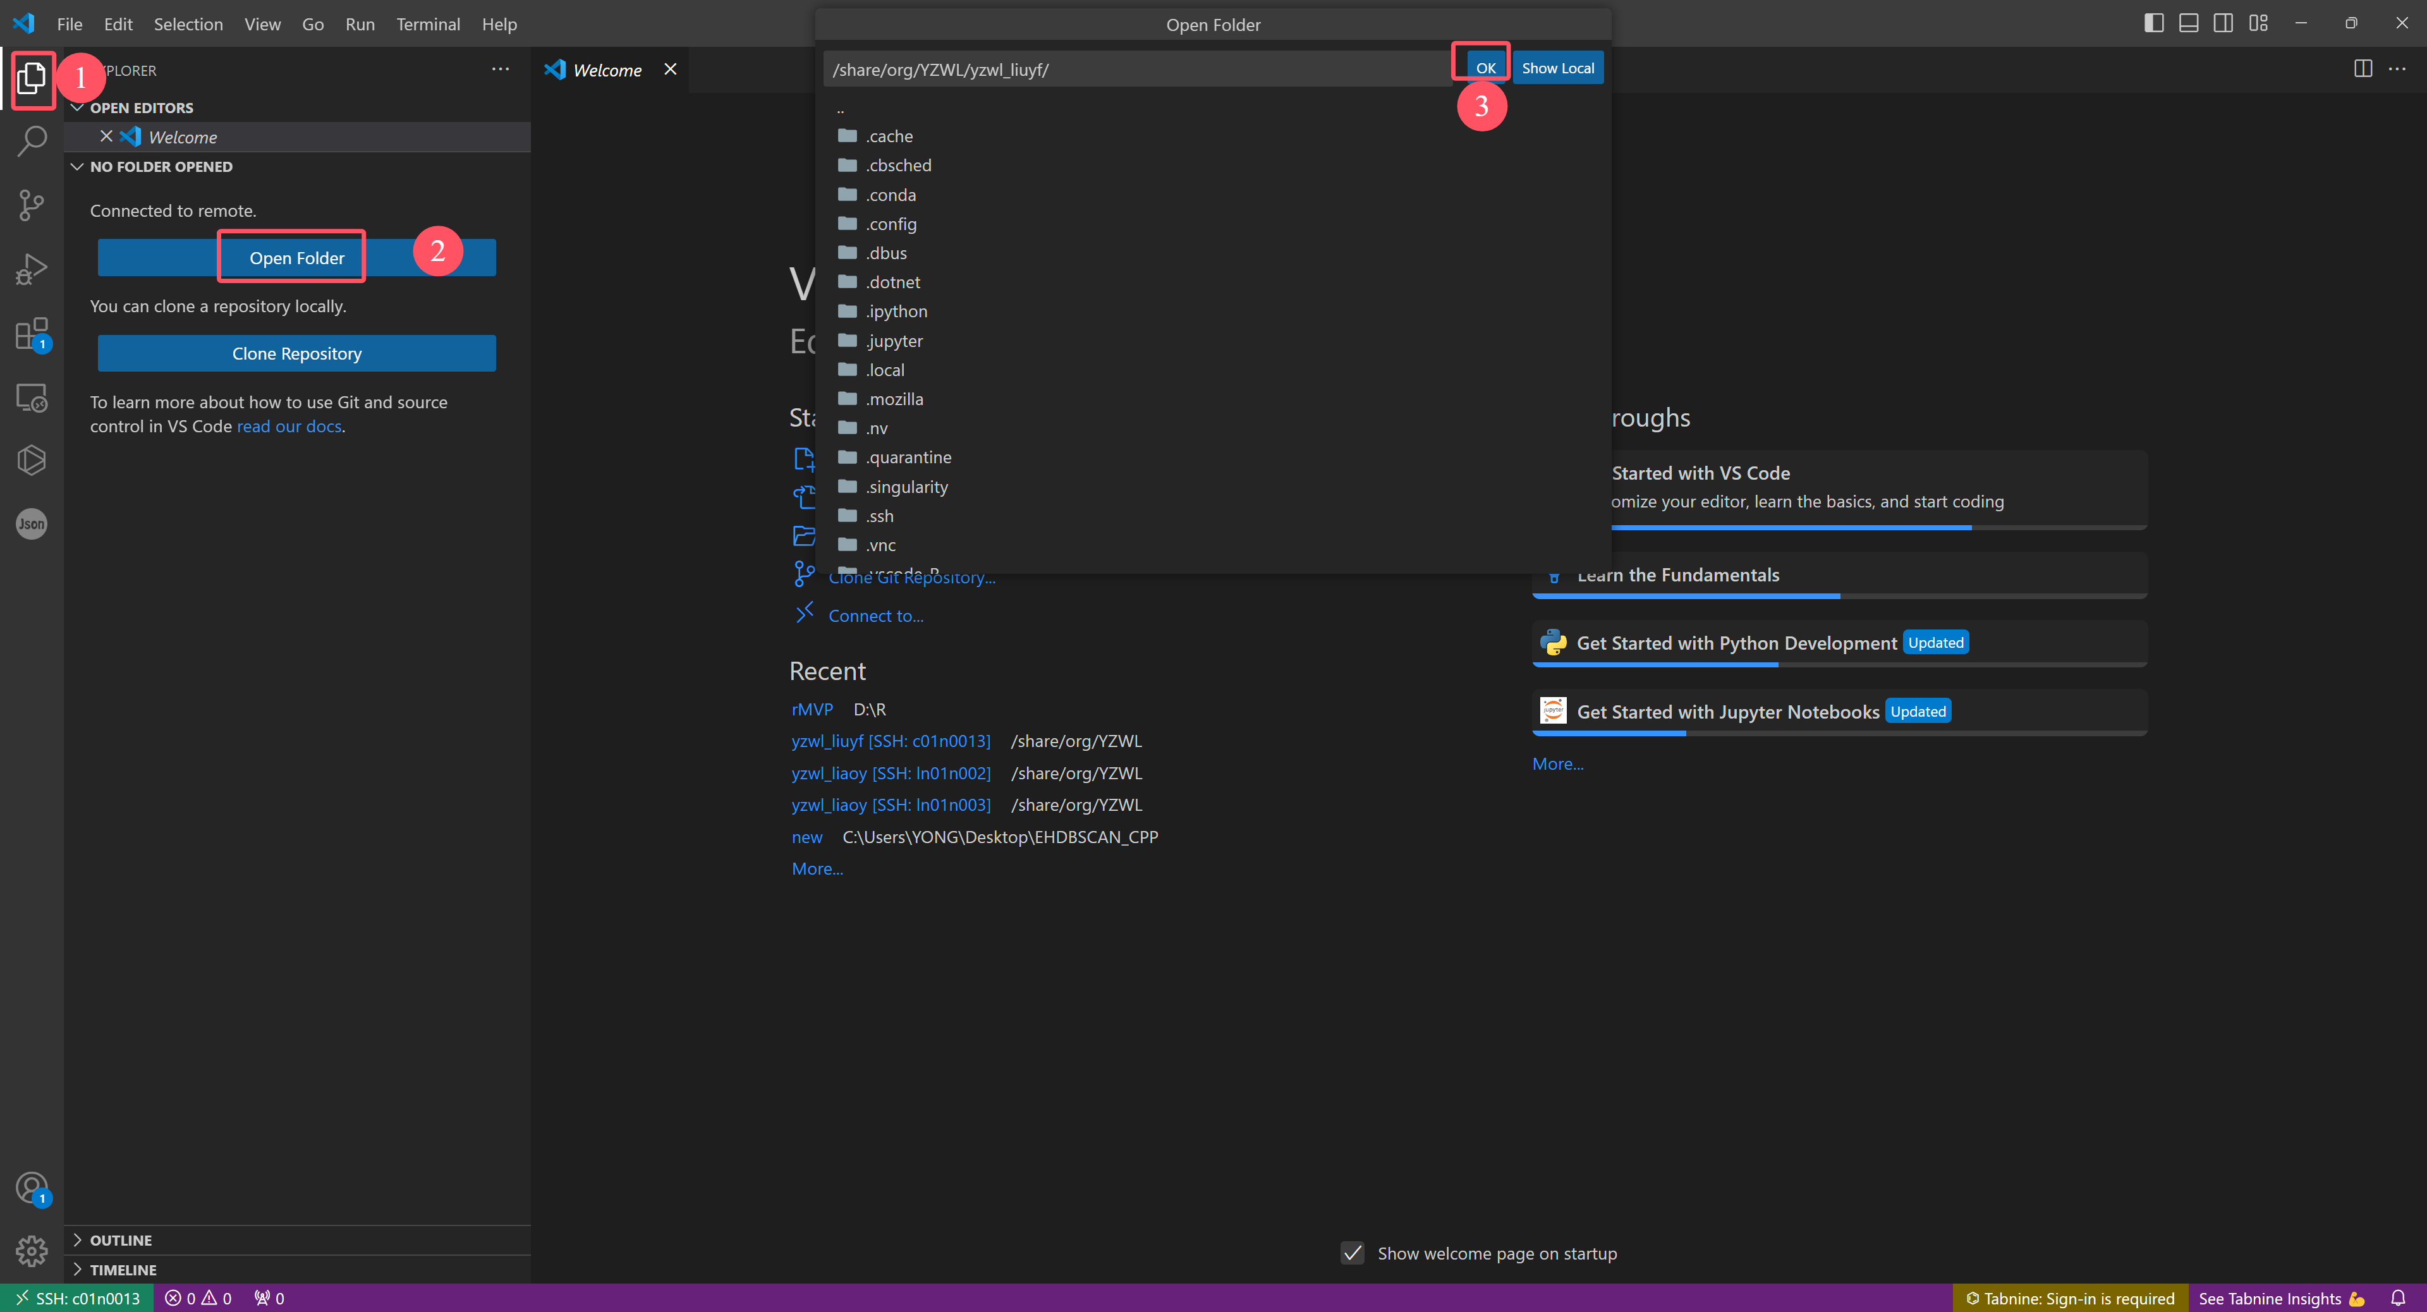Open Remote Explorer in activity bar
The image size is (2427, 1312).
(31, 398)
